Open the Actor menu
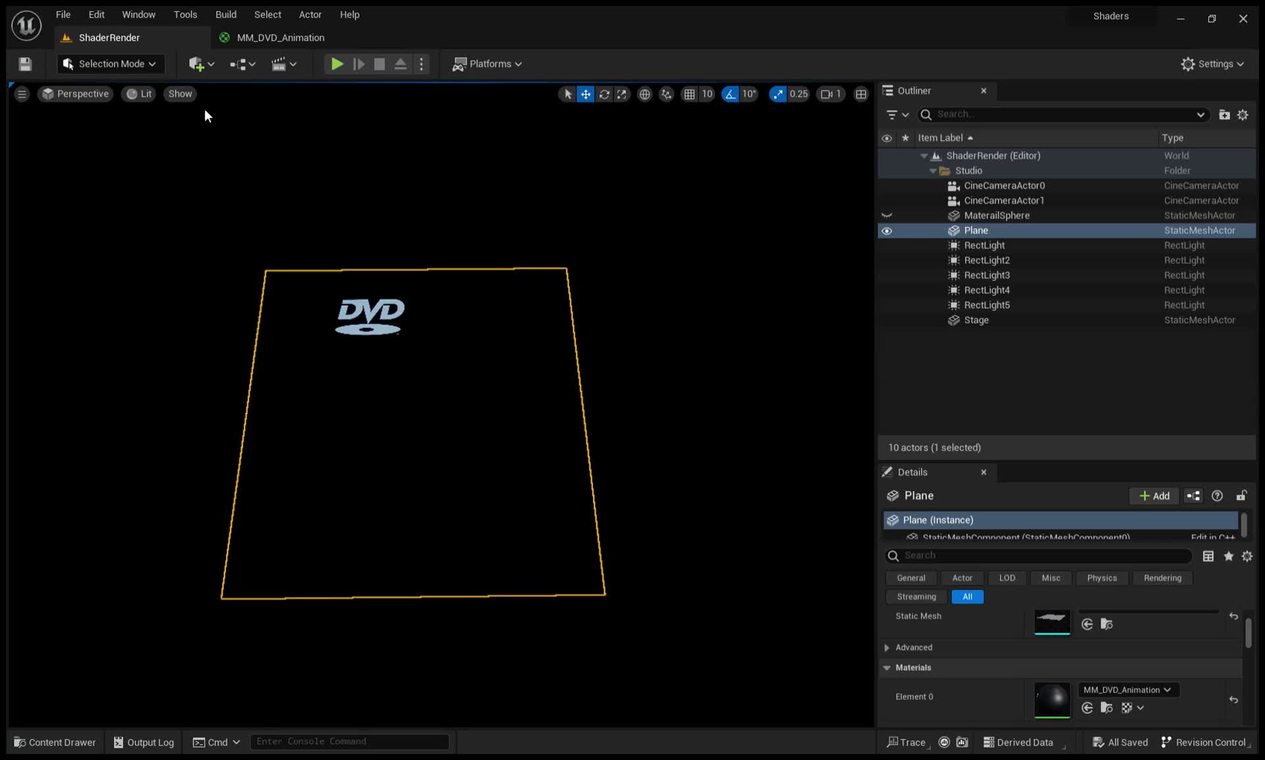This screenshot has width=1265, height=760. (310, 14)
